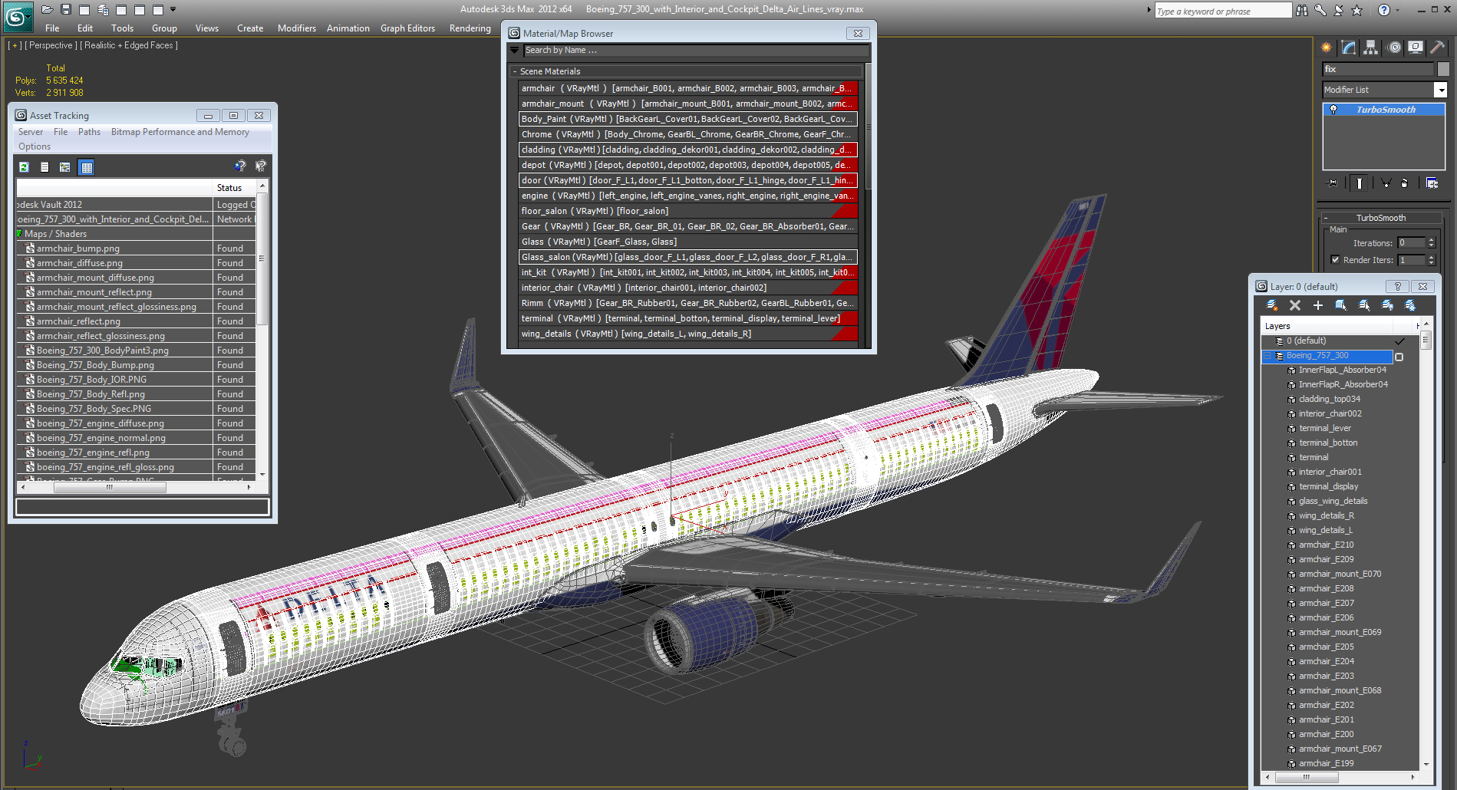Click Freeze/Unfreeze All Layers icon
1457x790 pixels.
1410,305
